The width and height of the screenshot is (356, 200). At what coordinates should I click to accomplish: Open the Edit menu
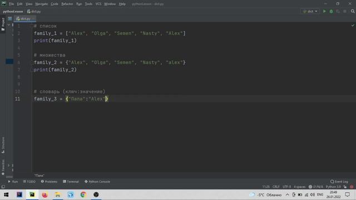[20, 4]
